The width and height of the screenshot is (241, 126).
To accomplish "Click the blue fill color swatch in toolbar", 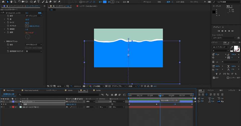I will pos(105,2).
